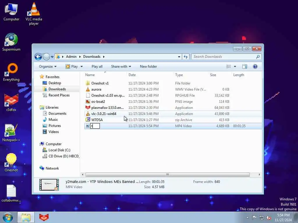298x223 pixels.
Task: Click Play all in toolbar
Action: [x=97, y=66]
